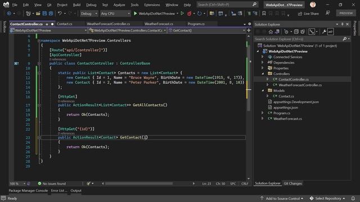Open the Package Manager Console tab
The width and height of the screenshot is (360, 202).
click(28, 190)
